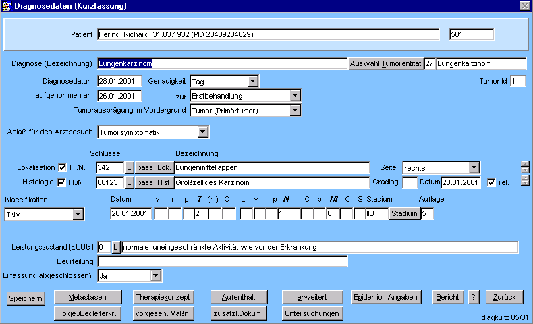Click the L button next to Lokalisation key
The image size is (533, 324).
point(130,167)
